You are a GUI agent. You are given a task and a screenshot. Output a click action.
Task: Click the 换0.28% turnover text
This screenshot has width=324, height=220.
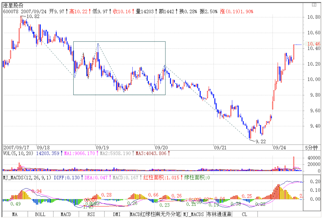point(188,12)
